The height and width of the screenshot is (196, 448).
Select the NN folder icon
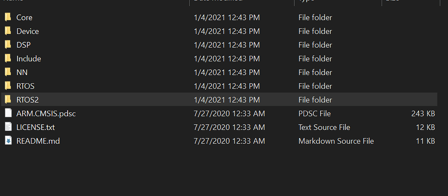(x=8, y=72)
